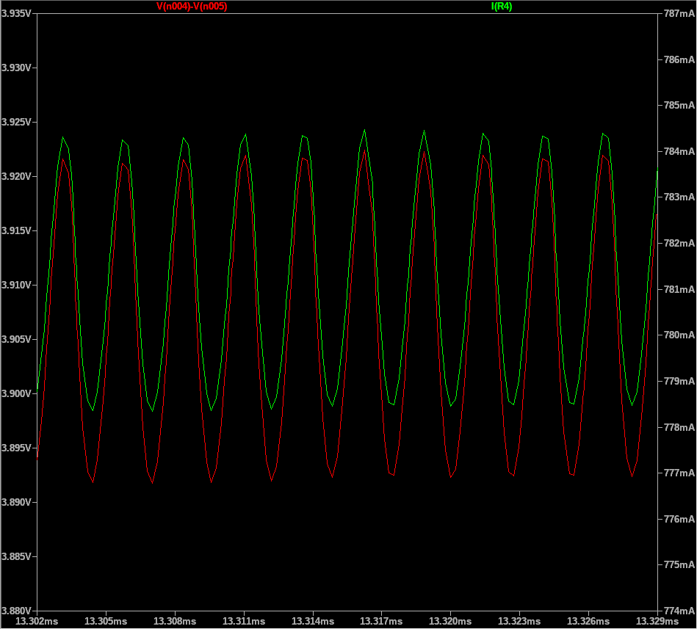The width and height of the screenshot is (697, 629).
Task: Click the 3.900V left axis label
Action: 16,393
